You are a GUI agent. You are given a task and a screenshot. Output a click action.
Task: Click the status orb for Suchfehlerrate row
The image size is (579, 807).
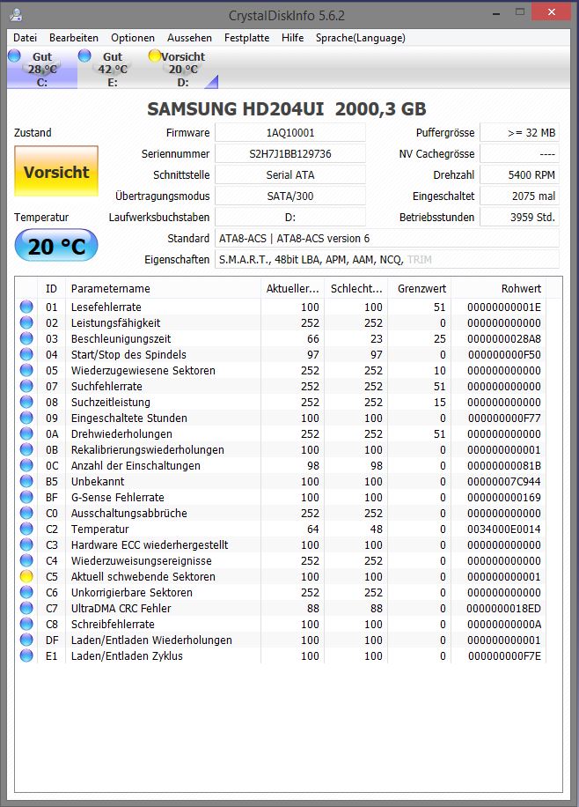[26, 386]
